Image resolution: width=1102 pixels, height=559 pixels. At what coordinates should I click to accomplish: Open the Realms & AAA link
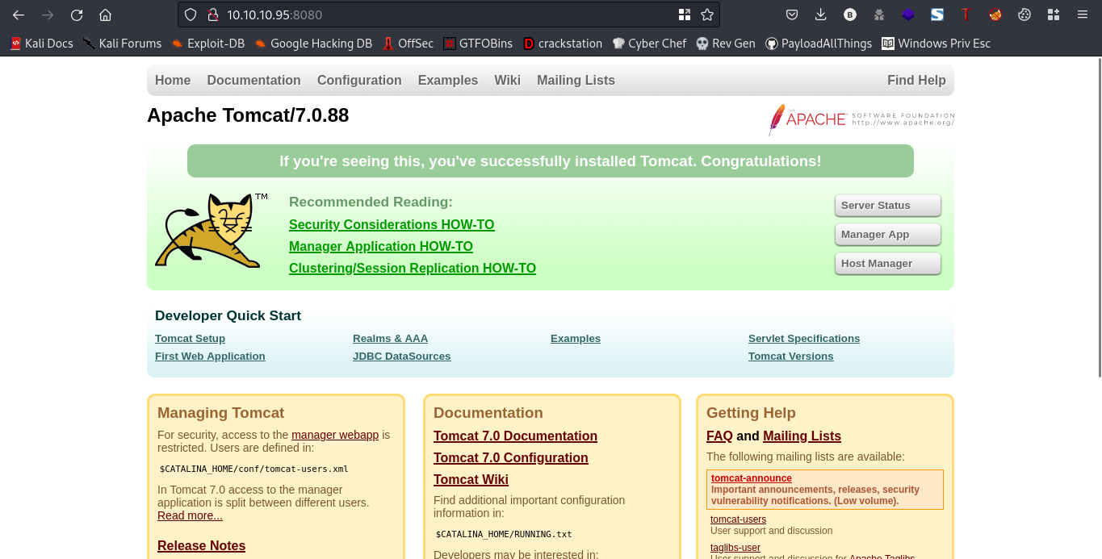pyautogui.click(x=390, y=339)
